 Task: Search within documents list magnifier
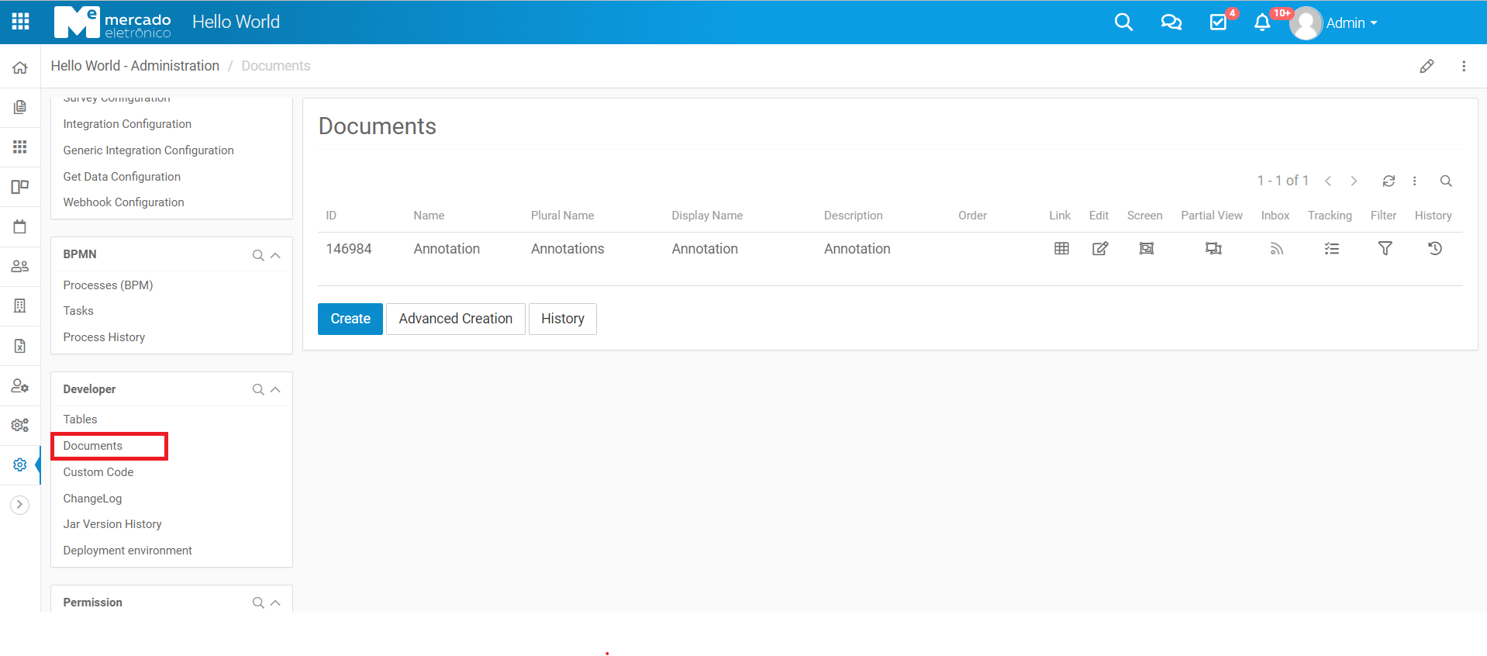point(1446,181)
